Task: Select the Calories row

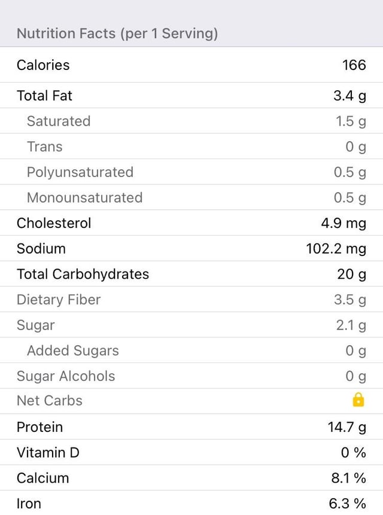Action: coord(191,65)
